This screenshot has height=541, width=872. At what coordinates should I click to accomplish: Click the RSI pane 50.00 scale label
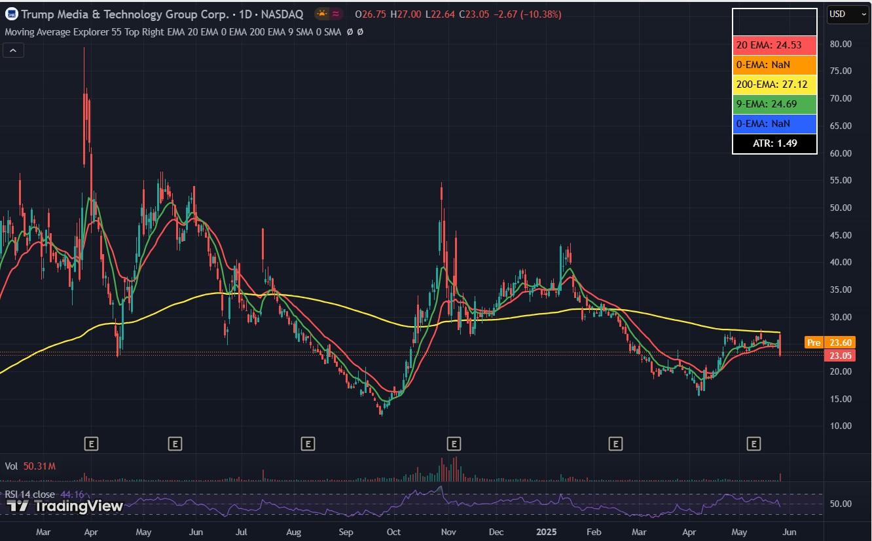coord(839,504)
